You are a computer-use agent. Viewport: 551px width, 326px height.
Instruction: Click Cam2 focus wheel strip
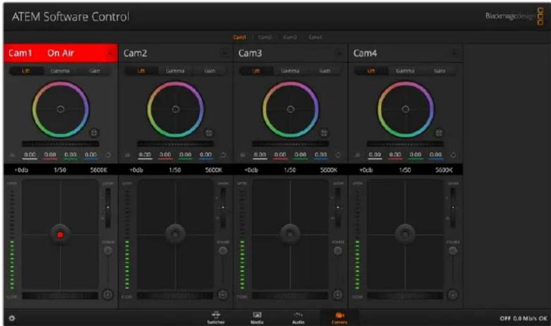tap(175, 296)
